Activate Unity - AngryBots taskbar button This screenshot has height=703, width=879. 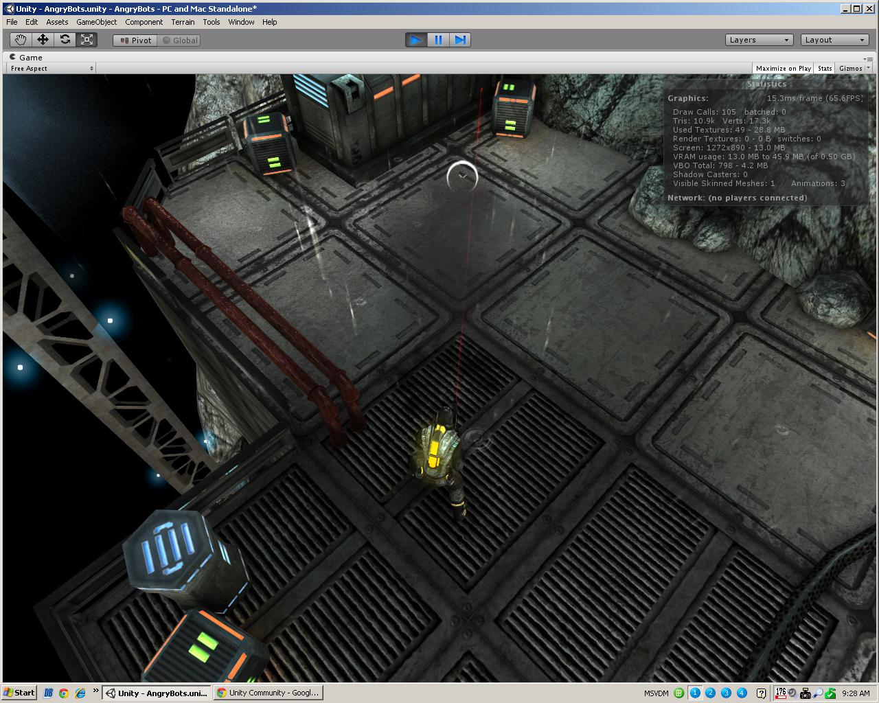click(157, 693)
